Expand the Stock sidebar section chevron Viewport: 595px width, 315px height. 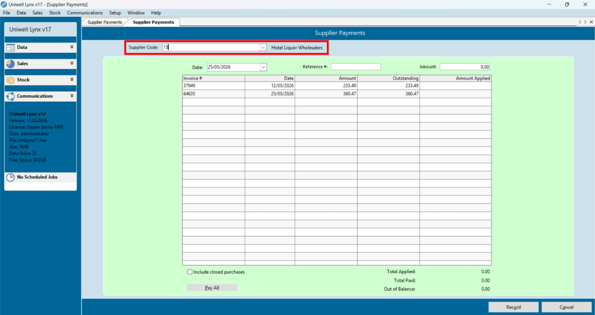(x=72, y=80)
